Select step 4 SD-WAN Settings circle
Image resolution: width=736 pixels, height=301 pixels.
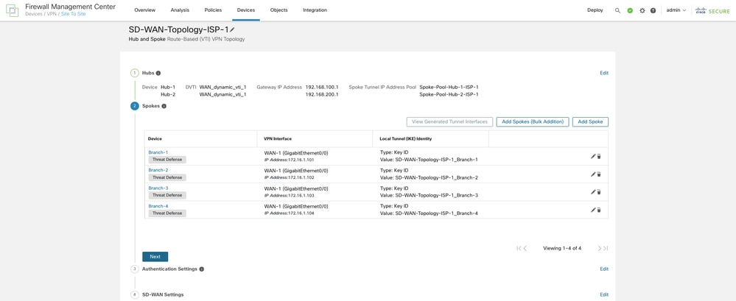(135, 294)
